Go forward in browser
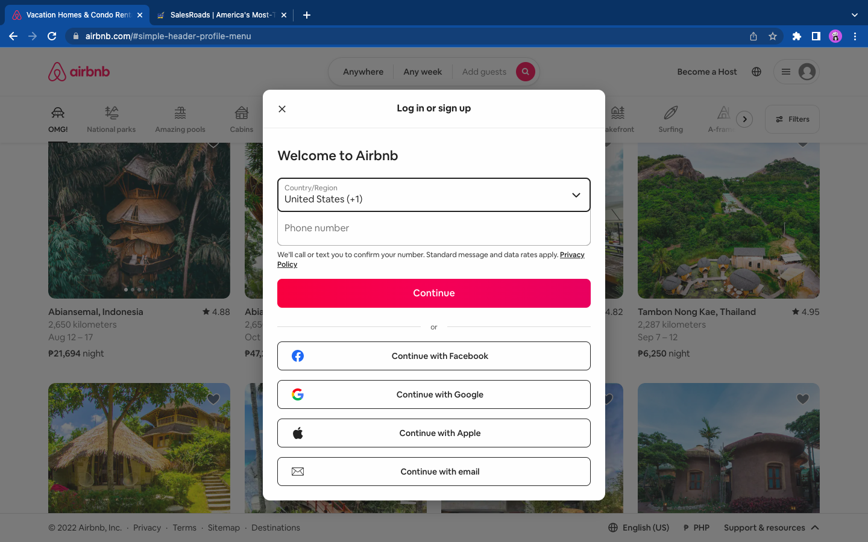Screen dimensions: 868x542 click(x=33, y=36)
